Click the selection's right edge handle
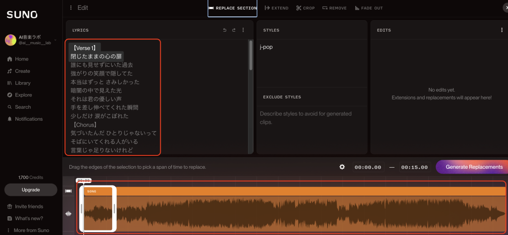Viewport: 508px width, 235px height. pos(114,208)
